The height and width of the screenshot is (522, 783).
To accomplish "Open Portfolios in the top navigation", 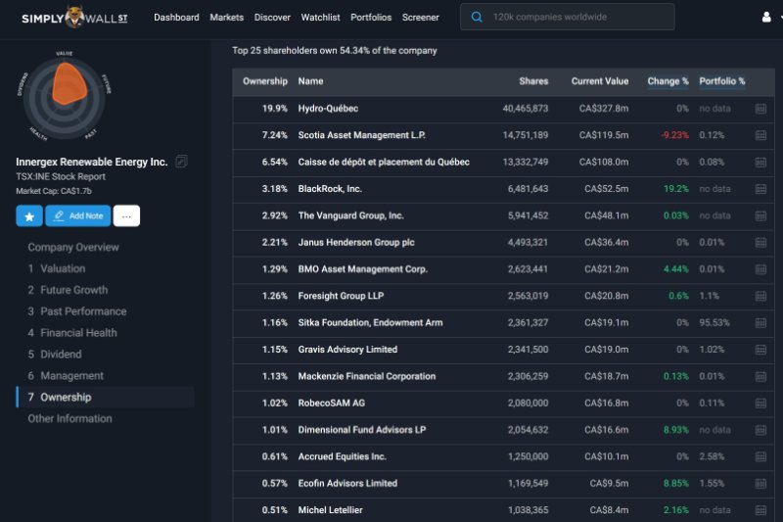I will coord(371,17).
